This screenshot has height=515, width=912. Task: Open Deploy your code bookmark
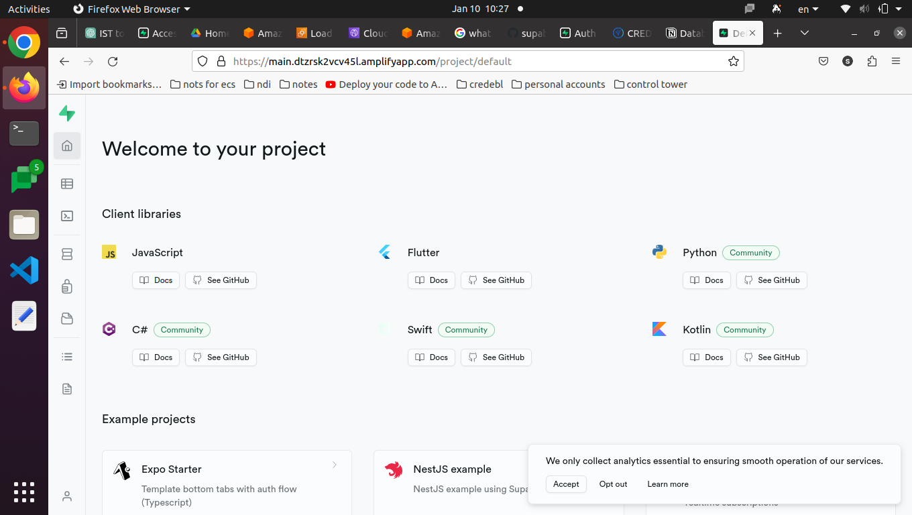386,84
